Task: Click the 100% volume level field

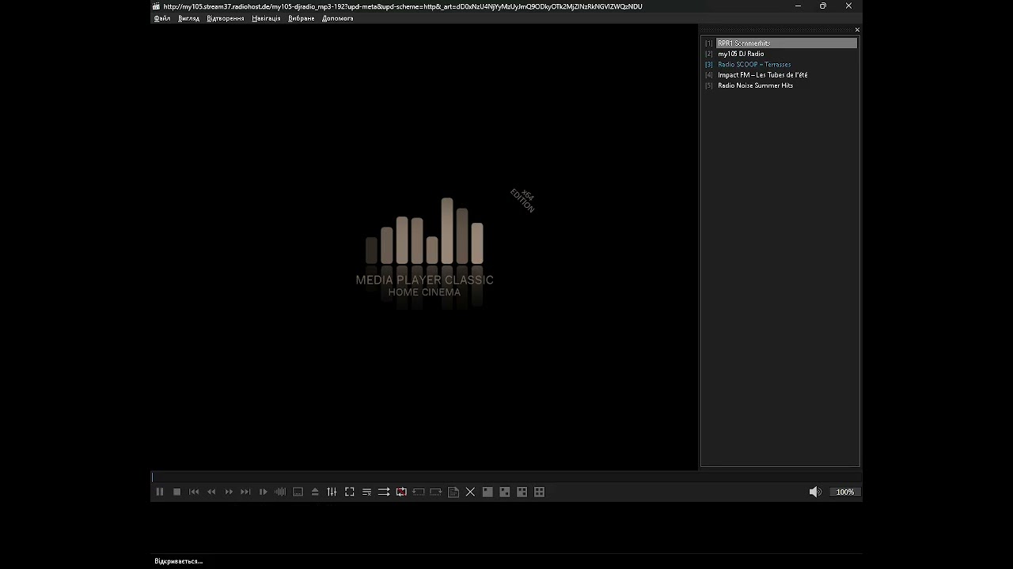Action: 845,492
